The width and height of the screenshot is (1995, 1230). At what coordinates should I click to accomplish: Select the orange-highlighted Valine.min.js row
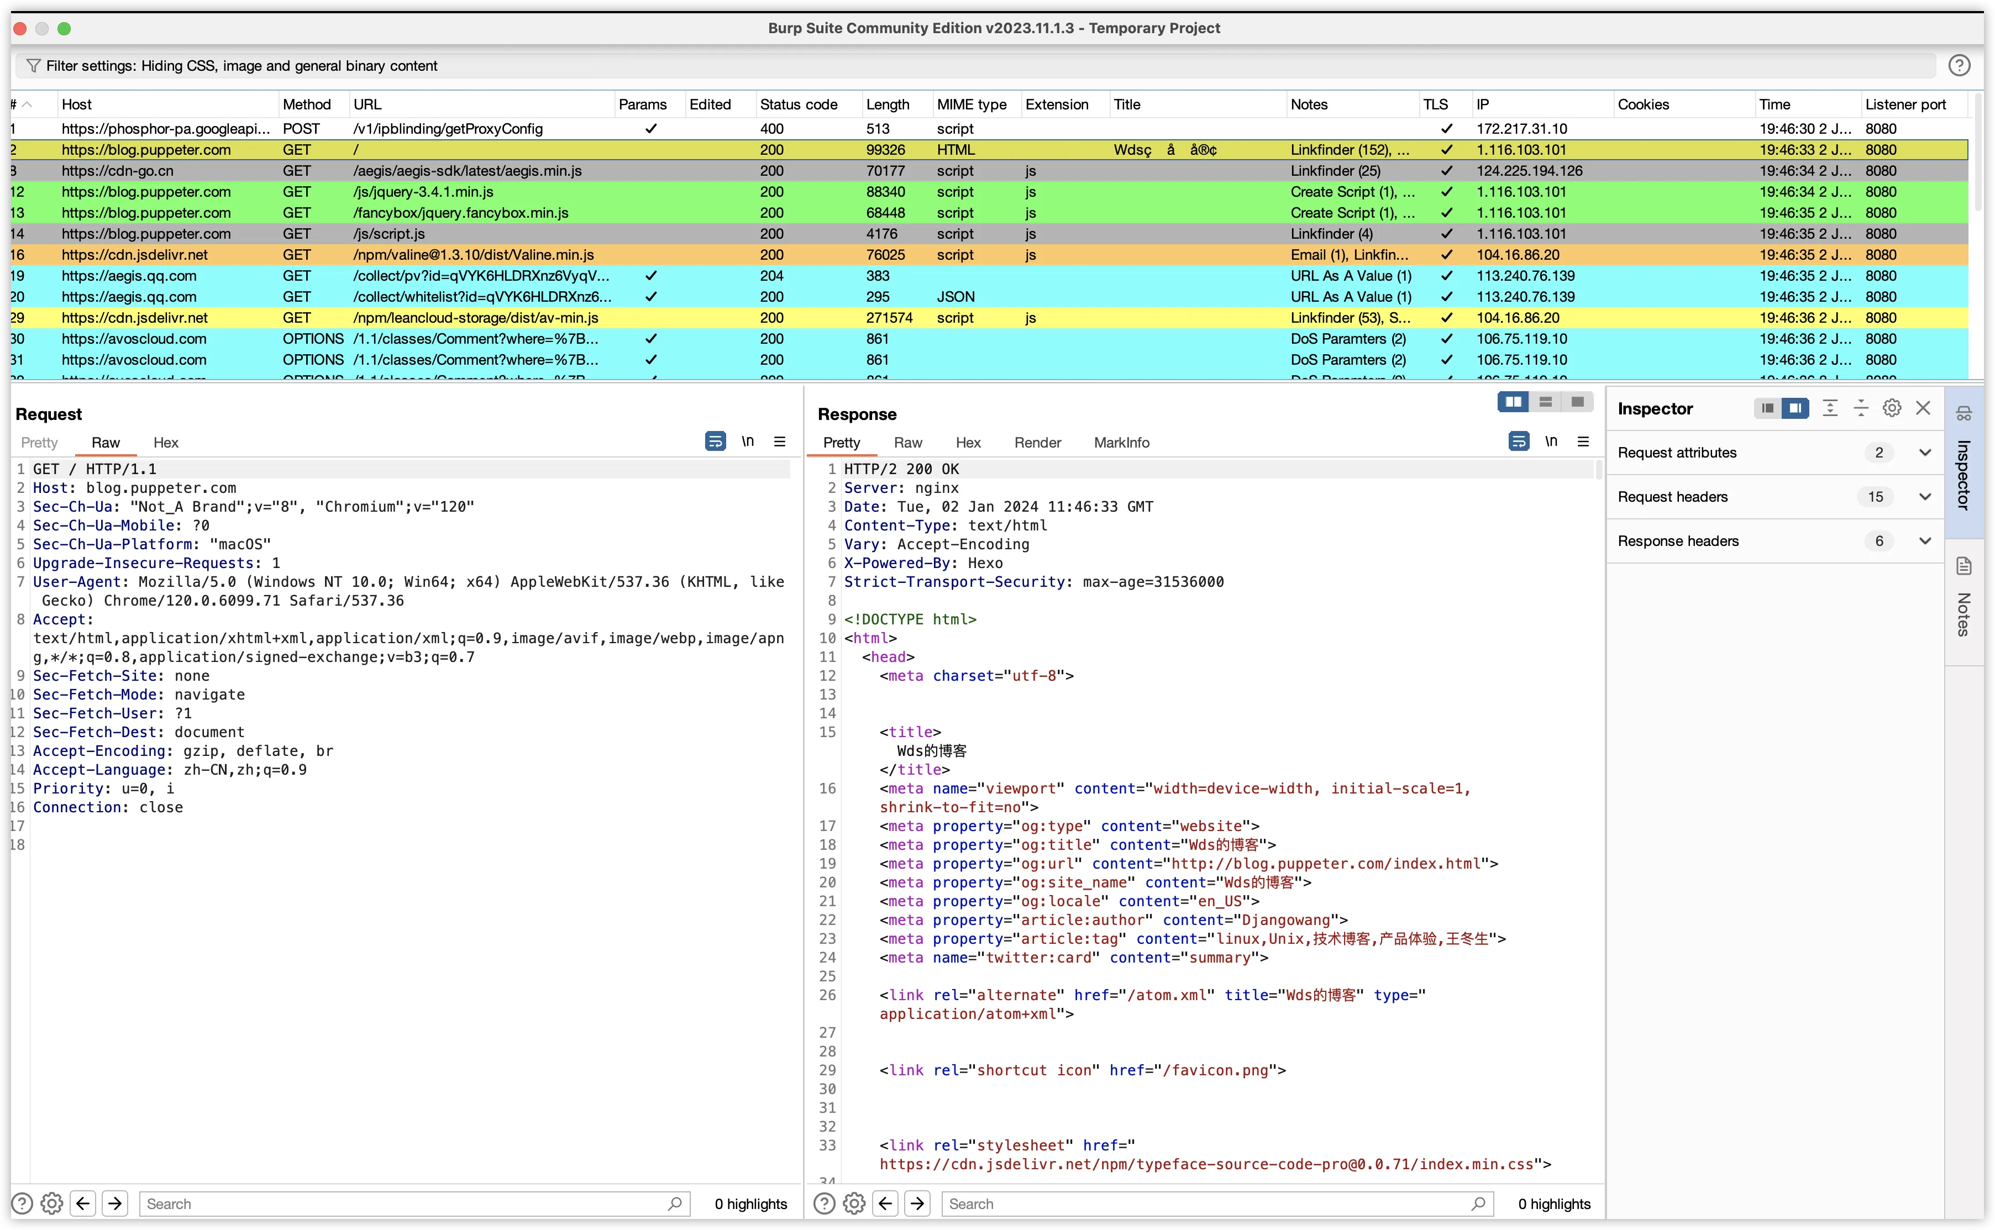[x=989, y=255]
